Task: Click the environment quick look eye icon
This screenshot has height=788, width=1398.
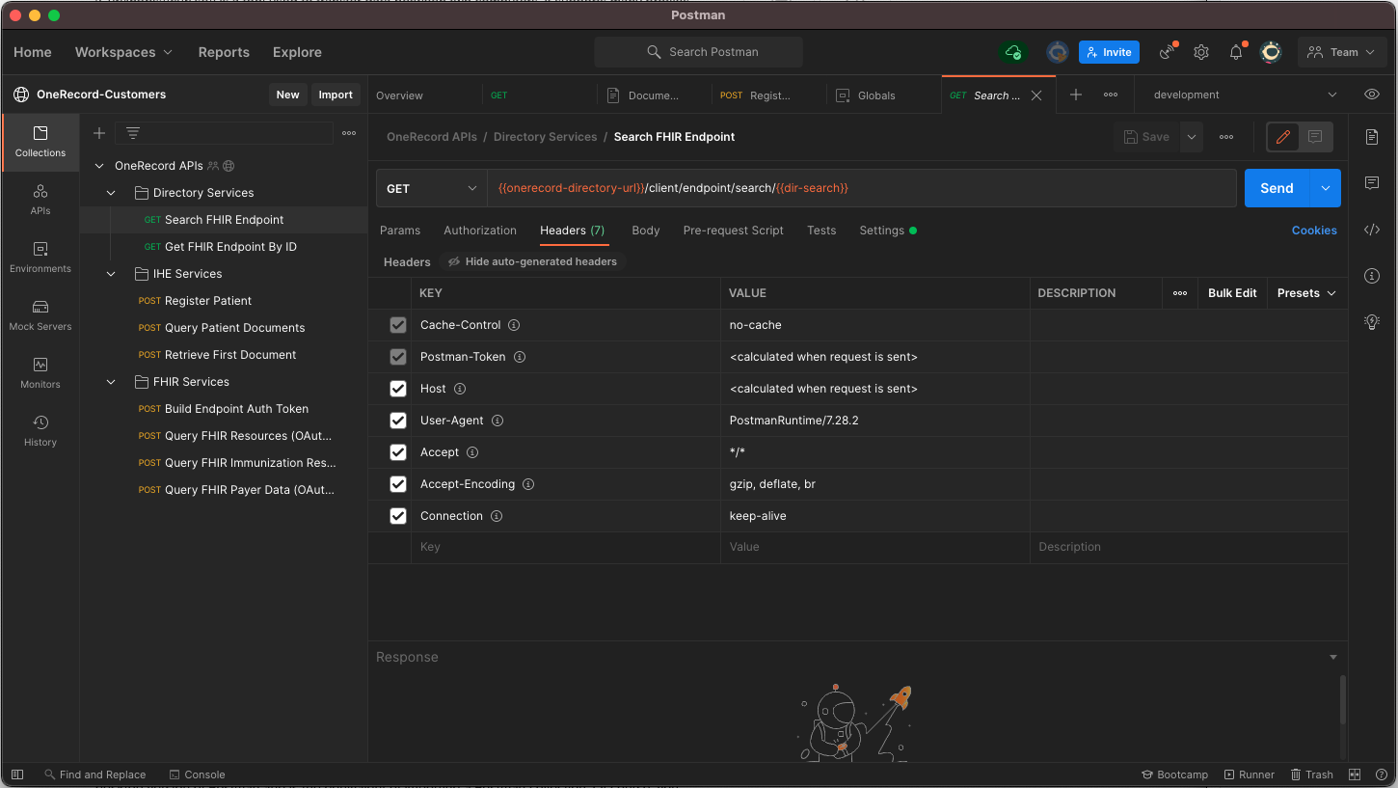Action: click(x=1372, y=95)
